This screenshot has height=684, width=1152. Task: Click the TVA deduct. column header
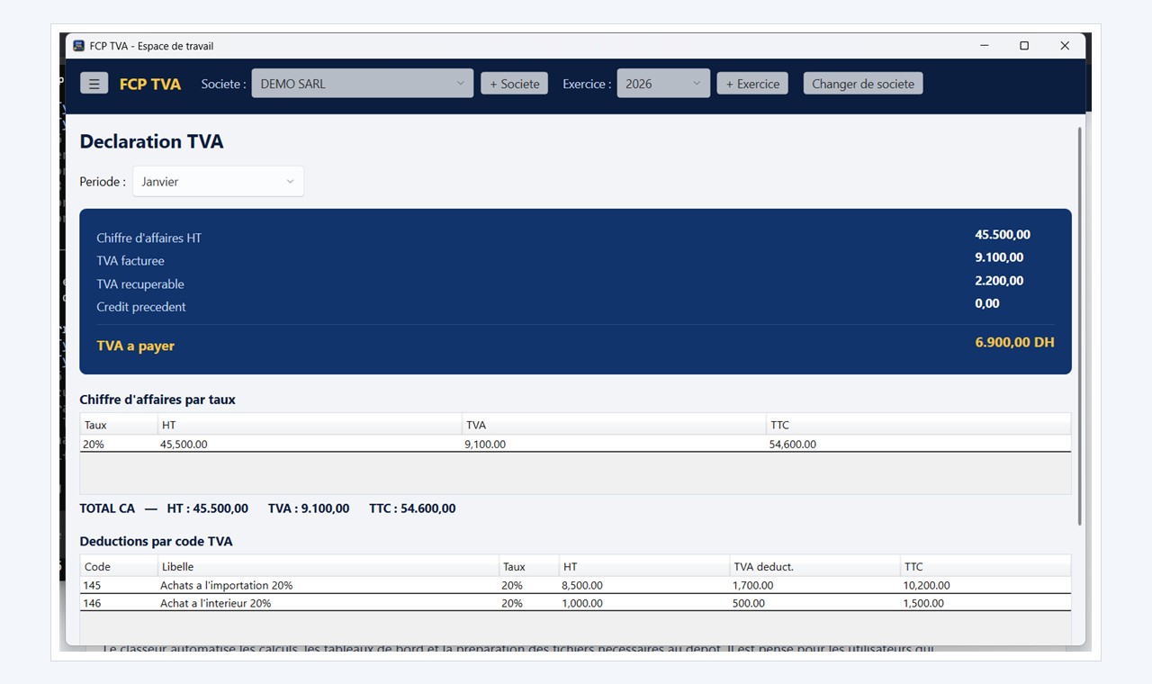tap(814, 567)
